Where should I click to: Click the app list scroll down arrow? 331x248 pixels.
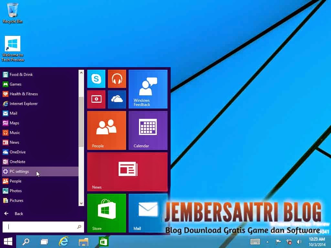click(x=81, y=203)
